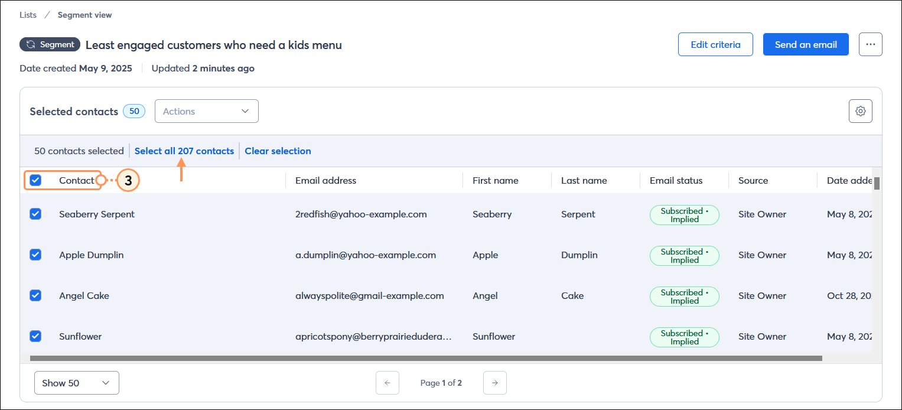The width and height of the screenshot is (902, 410).
Task: Go to next page with right arrow
Action: pos(494,383)
